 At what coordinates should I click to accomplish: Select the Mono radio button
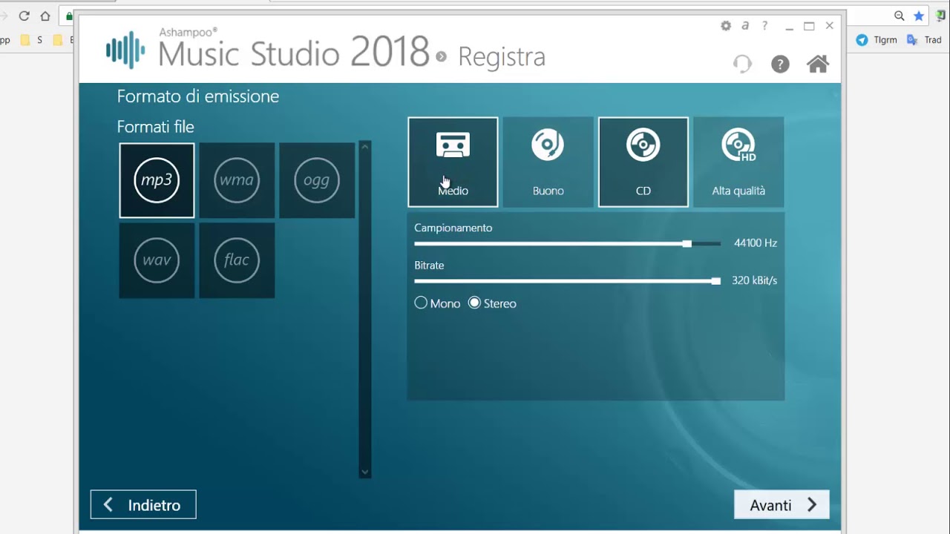421,303
